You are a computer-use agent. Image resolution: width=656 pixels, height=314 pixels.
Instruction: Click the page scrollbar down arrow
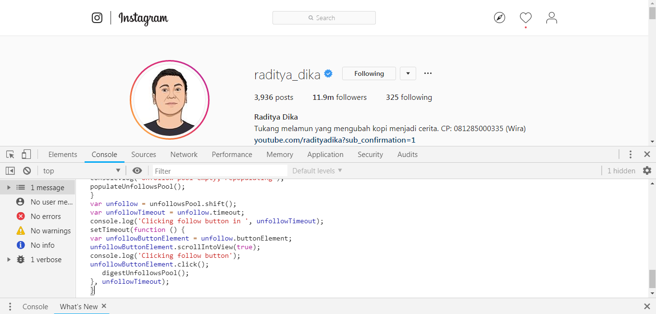click(652, 142)
